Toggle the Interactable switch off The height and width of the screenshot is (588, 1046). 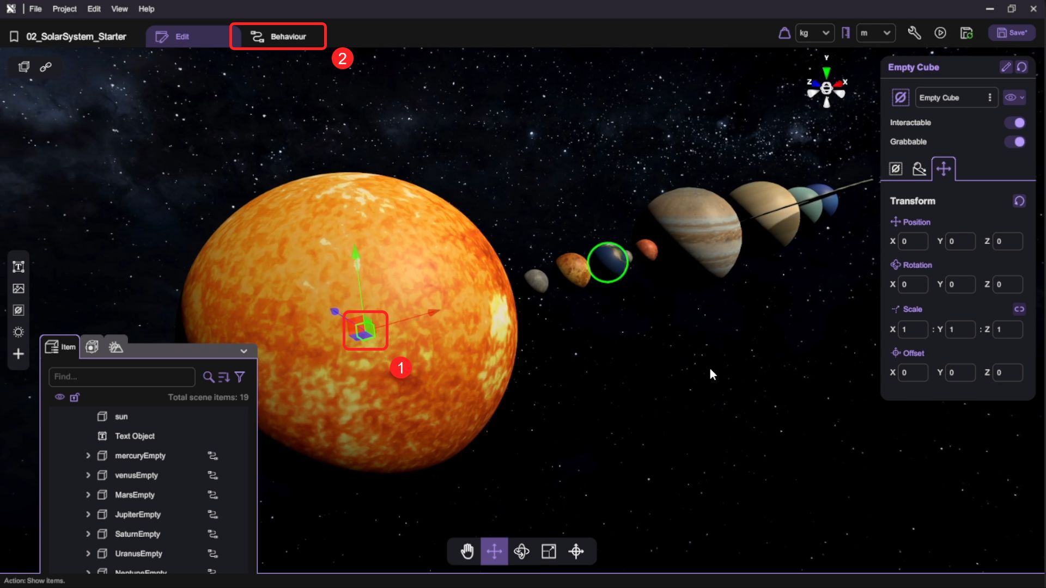pos(1014,122)
